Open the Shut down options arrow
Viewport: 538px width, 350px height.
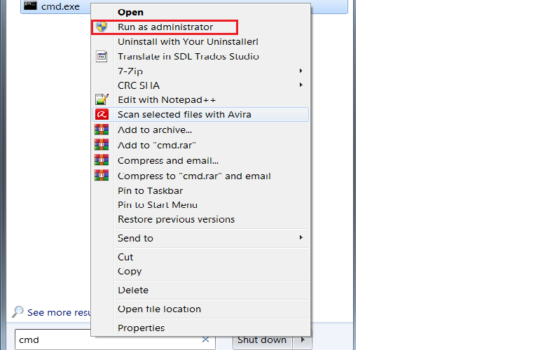click(303, 340)
